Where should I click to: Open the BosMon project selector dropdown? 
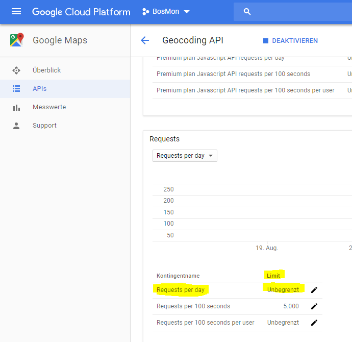pos(166,11)
